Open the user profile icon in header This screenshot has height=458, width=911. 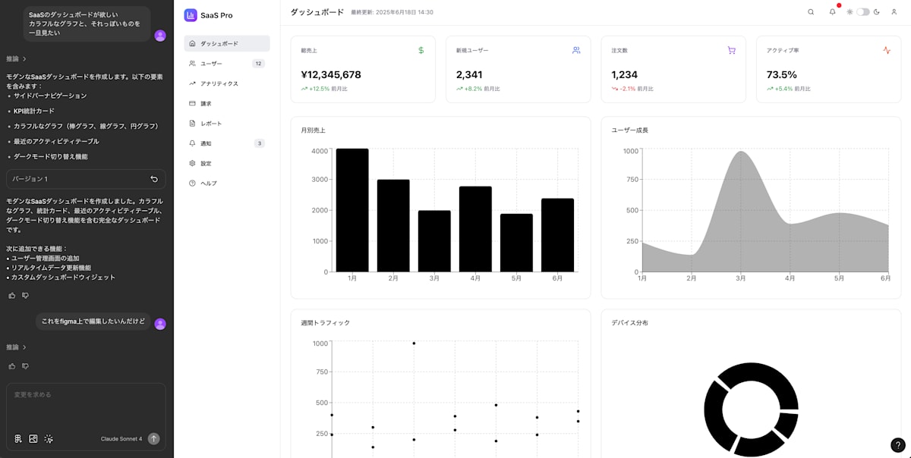(x=894, y=12)
